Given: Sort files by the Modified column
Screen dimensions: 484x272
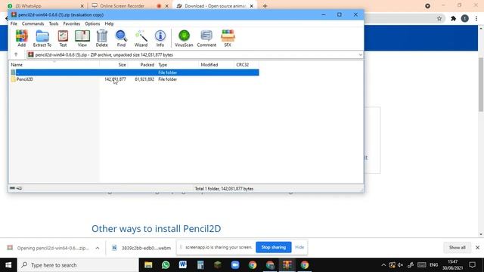Looking at the screenshot, I should pos(216,65).
